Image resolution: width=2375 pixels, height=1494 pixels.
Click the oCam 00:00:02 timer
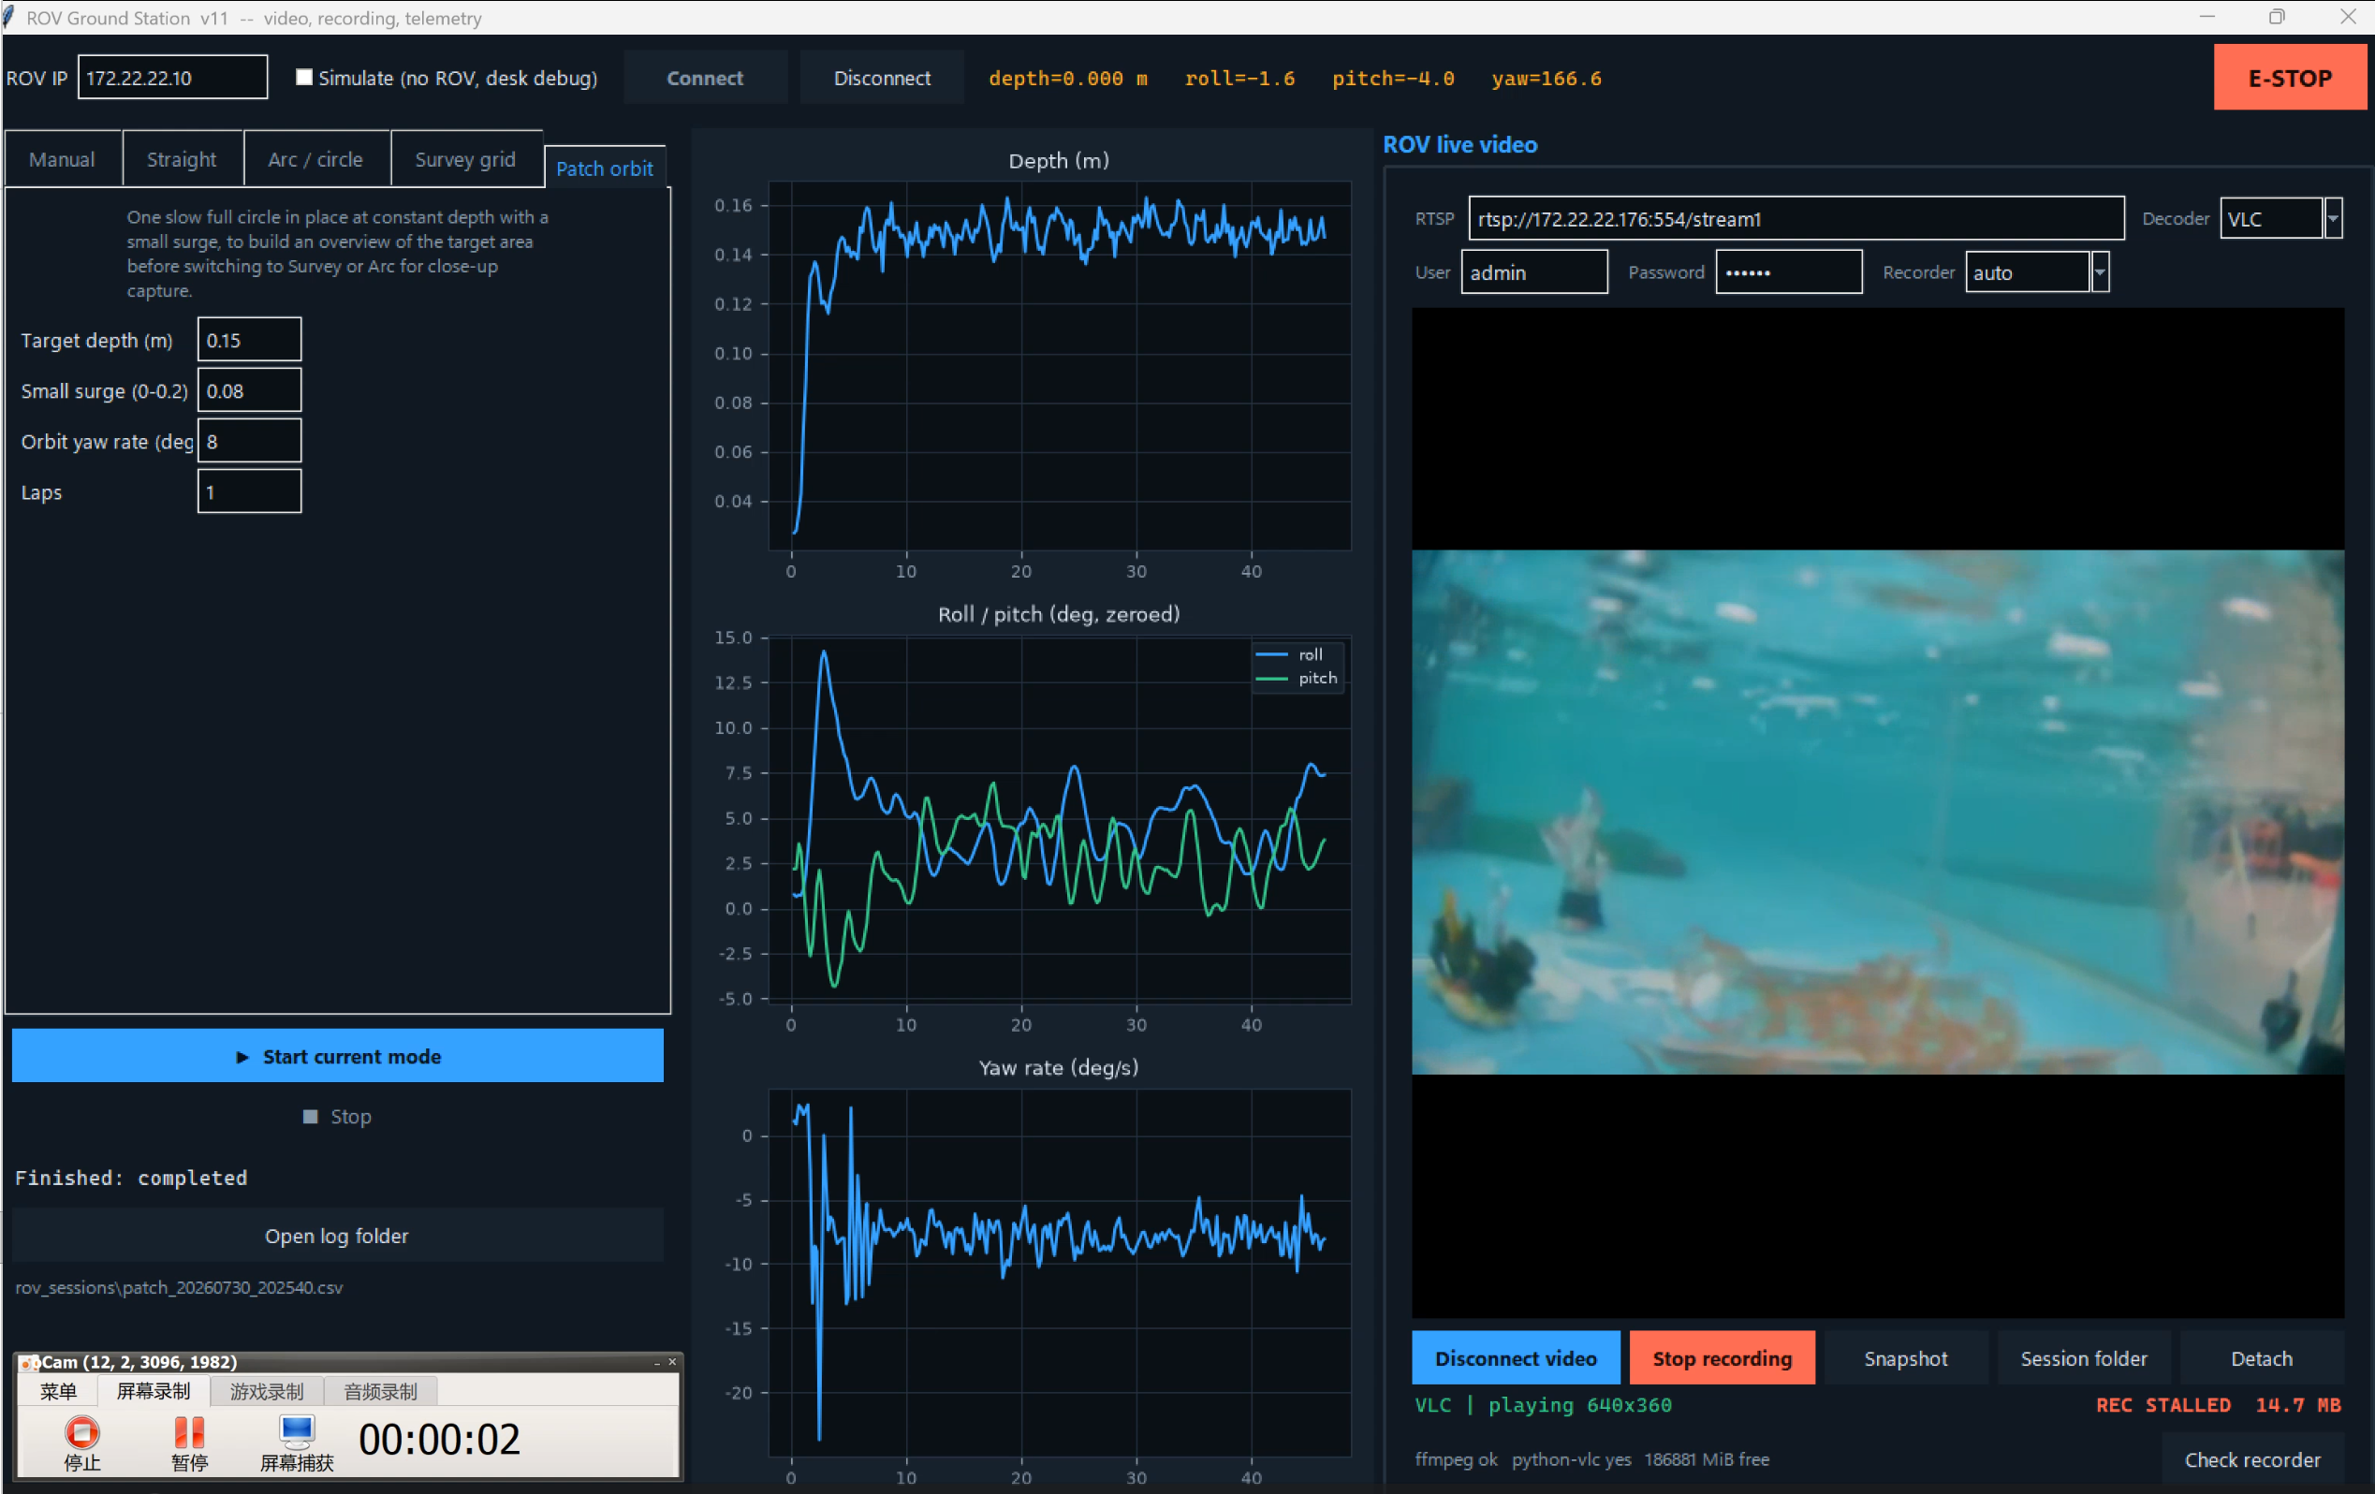point(439,1438)
